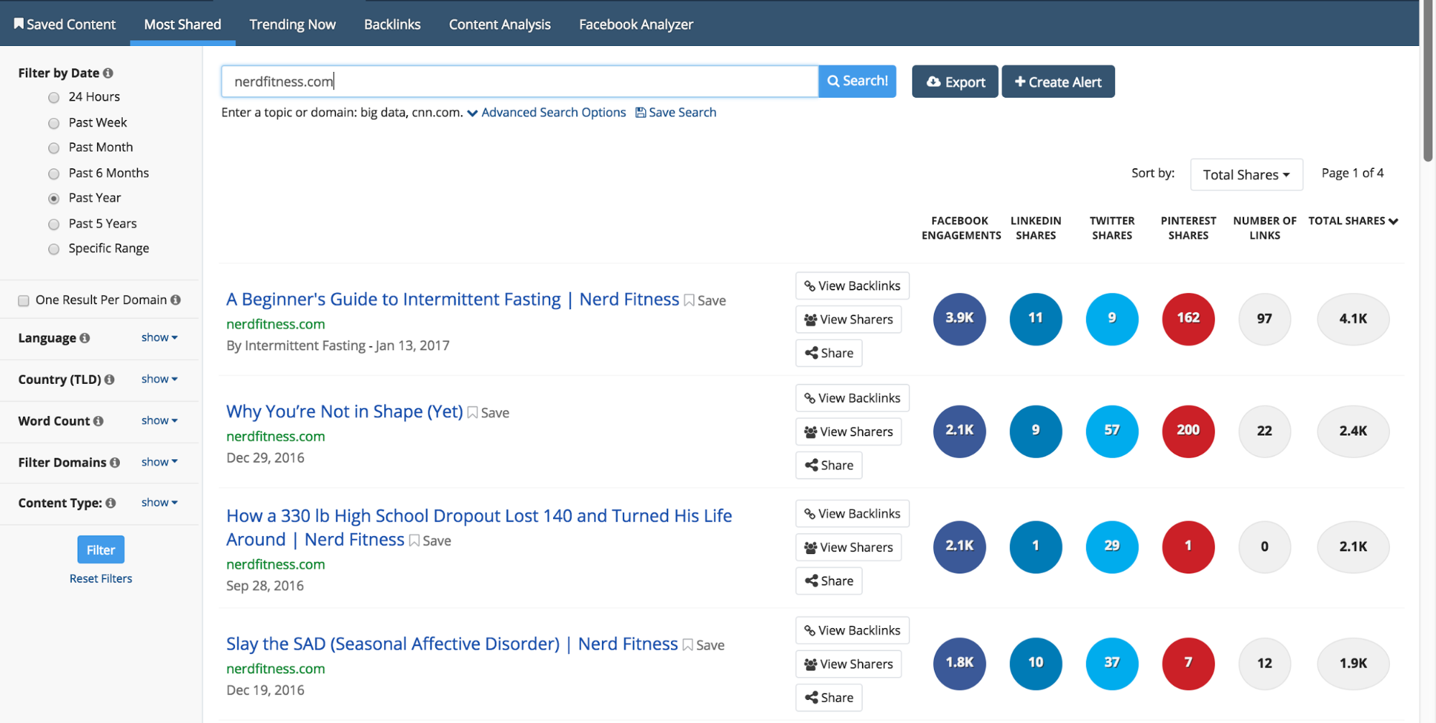Select the 24 Hours date filter
The image size is (1436, 723).
54,97
